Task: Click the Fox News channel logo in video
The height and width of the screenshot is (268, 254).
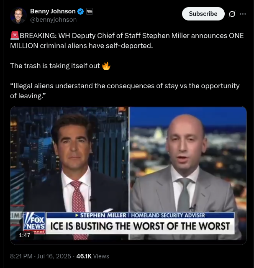Action: coord(34,223)
